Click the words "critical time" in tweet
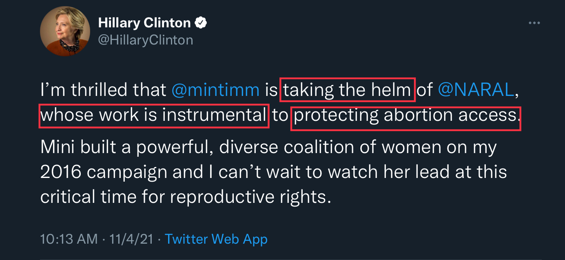Screen dimensions: 565x260 tap(88, 197)
